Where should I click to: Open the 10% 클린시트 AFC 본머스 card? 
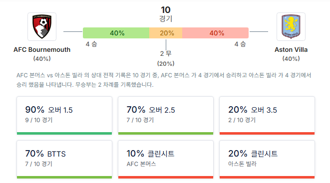tap(166, 160)
